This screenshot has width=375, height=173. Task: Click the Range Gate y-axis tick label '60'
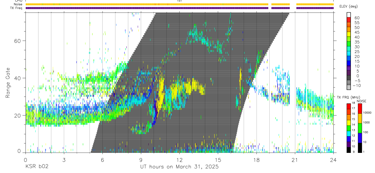tap(17, 41)
